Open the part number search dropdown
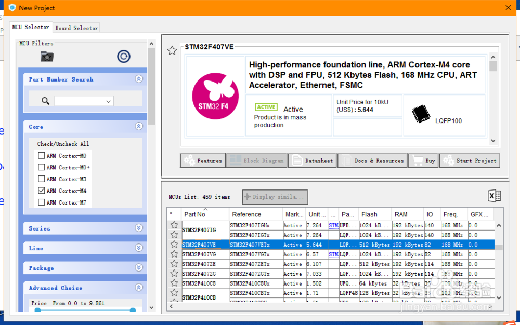This screenshot has height=325, width=520. (108, 101)
